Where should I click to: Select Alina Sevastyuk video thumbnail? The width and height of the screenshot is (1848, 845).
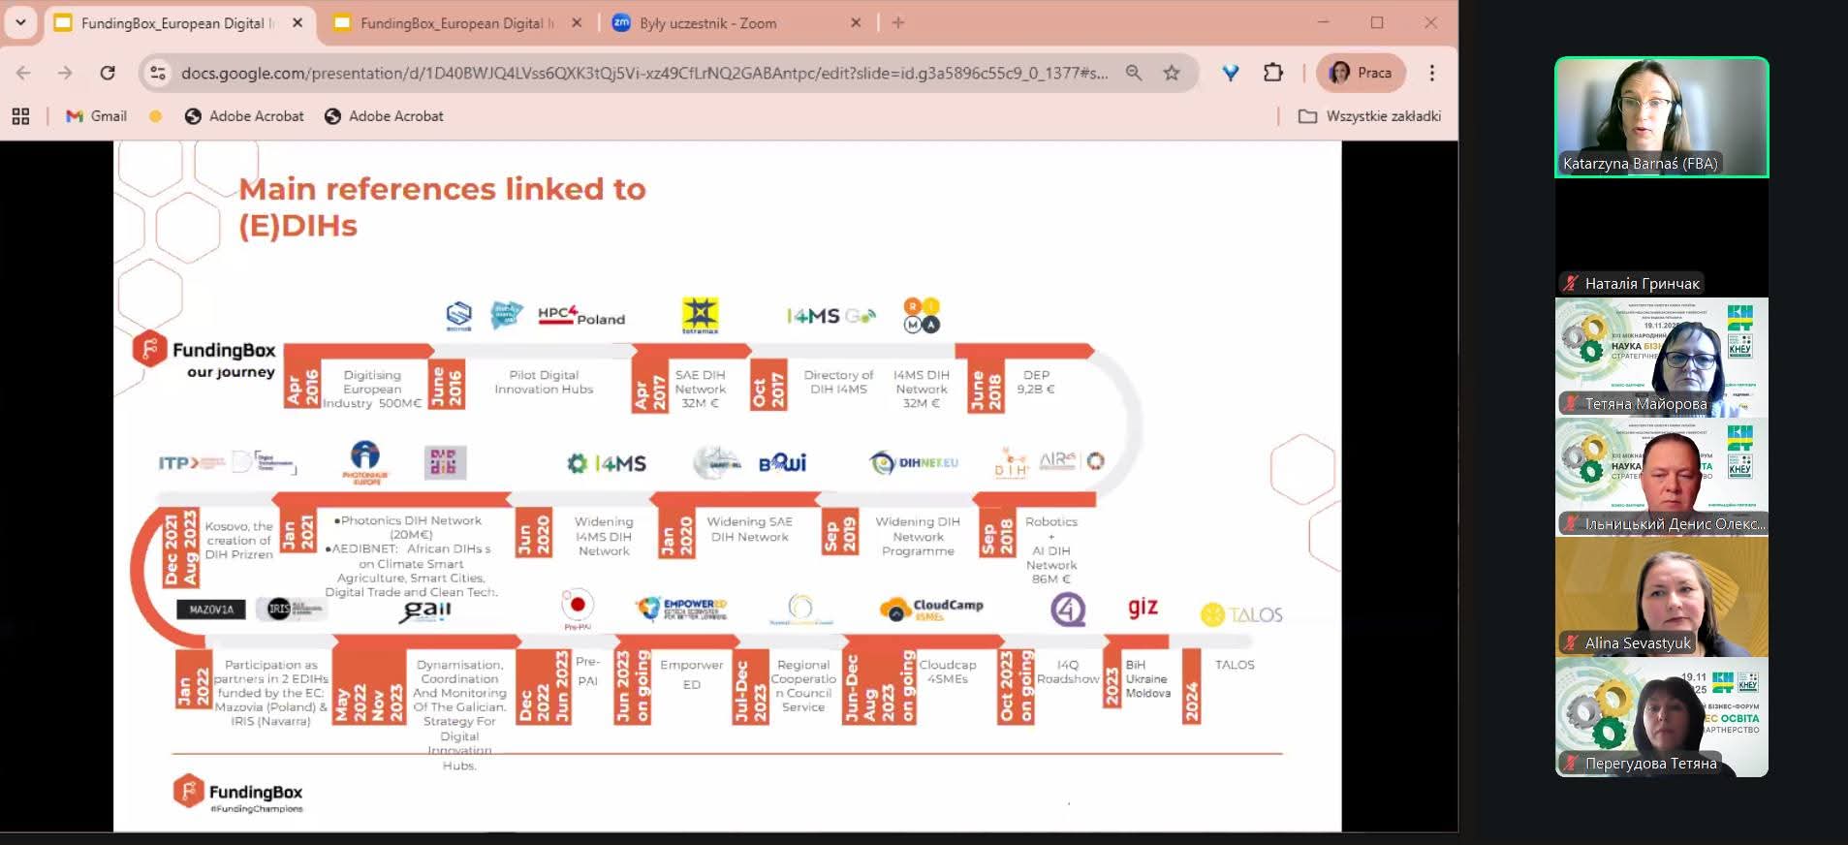[1661, 598]
